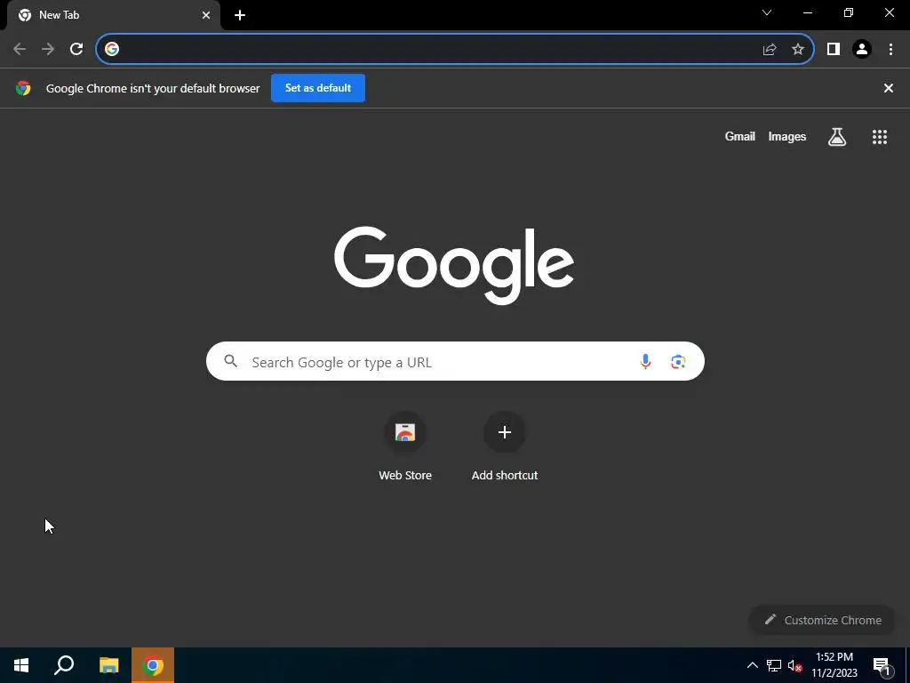910x683 pixels.
Task: Minimize the Chrome window
Action: point(807,12)
